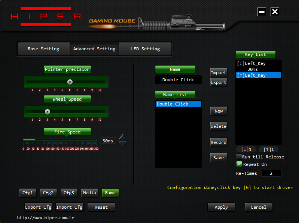Viewport: 299px width, 224px height.
Task: Select the [↓]Left_Key entry in Key List
Action: pos(258,63)
